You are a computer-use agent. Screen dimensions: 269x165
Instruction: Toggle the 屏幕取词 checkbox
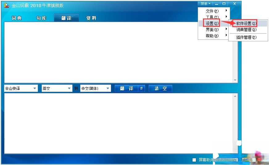pyautogui.click(x=194, y=160)
